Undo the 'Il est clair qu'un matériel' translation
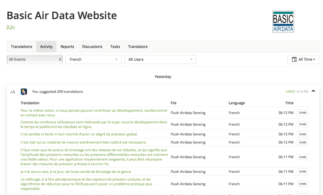Image resolution: width=323 pixels, height=195 pixels. 303,142
